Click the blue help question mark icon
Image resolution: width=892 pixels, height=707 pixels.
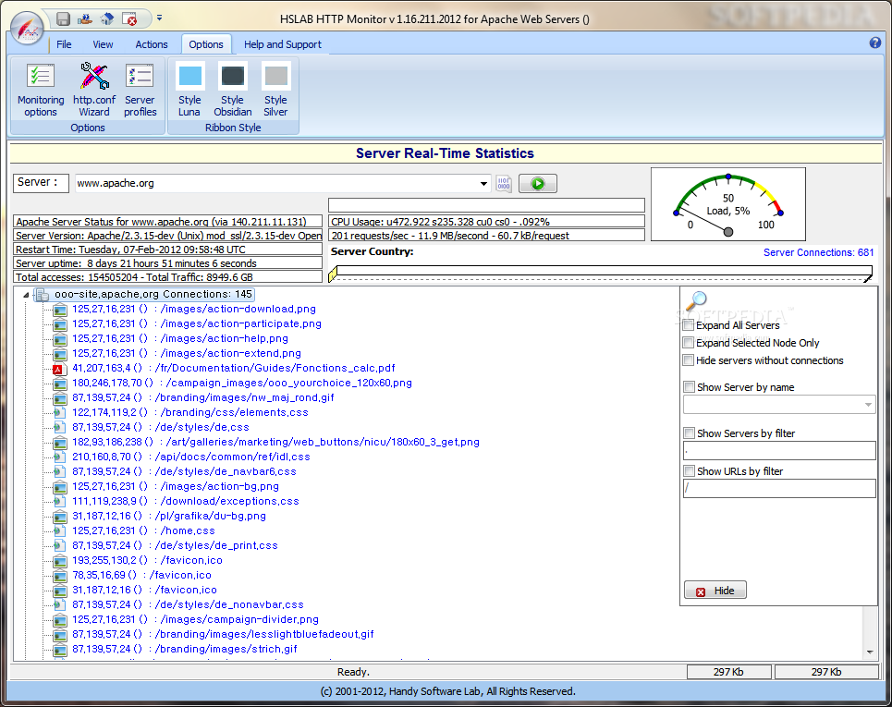coord(875,43)
